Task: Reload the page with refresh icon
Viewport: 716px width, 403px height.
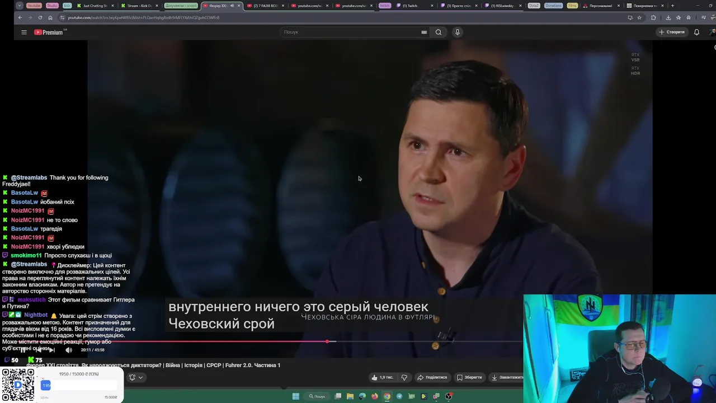Action: (40, 17)
